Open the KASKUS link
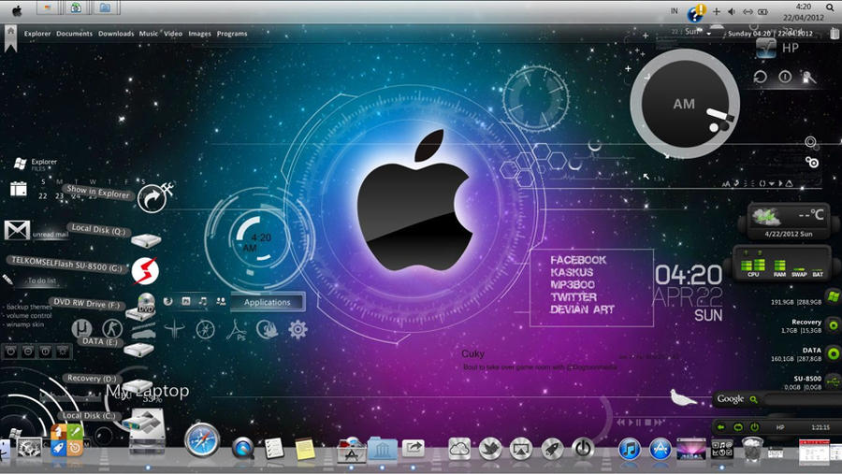The height and width of the screenshot is (474, 842). 572,272
